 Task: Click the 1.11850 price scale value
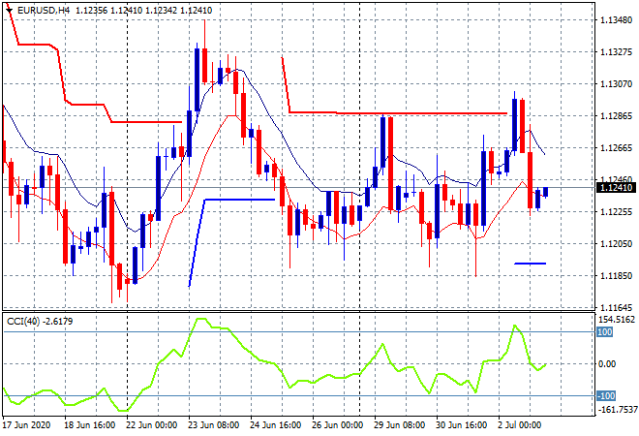click(617, 276)
